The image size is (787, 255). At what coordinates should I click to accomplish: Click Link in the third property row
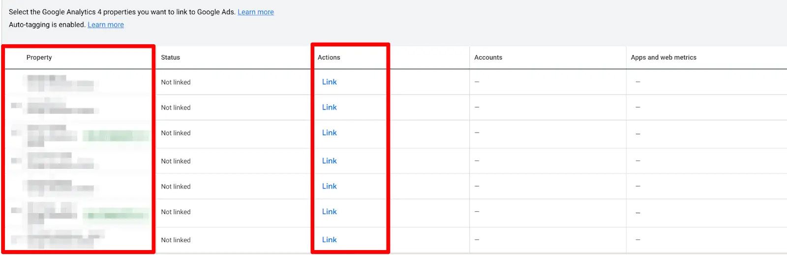330,132
